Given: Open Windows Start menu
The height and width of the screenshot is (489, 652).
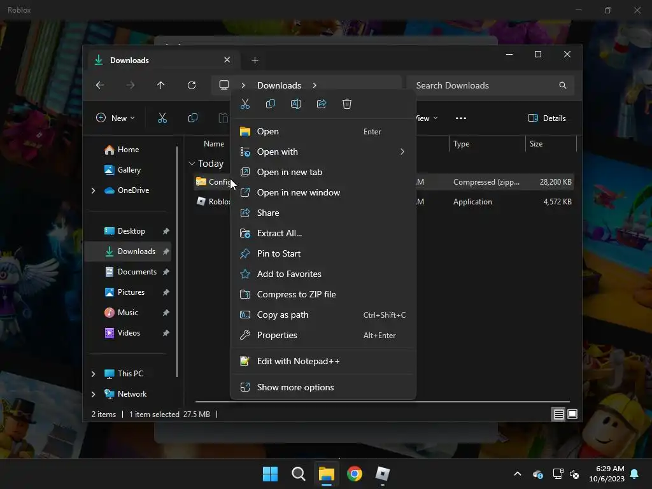Looking at the screenshot, I should [x=270, y=474].
